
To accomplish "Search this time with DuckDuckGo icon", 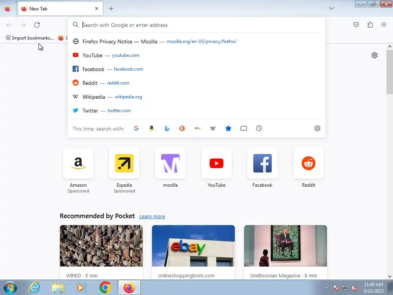I will pos(182,128).
